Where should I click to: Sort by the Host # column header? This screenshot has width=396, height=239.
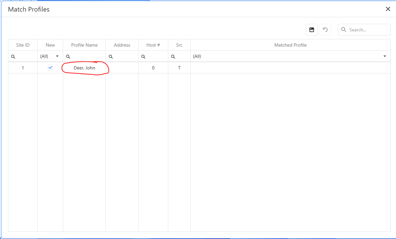pyautogui.click(x=153, y=45)
